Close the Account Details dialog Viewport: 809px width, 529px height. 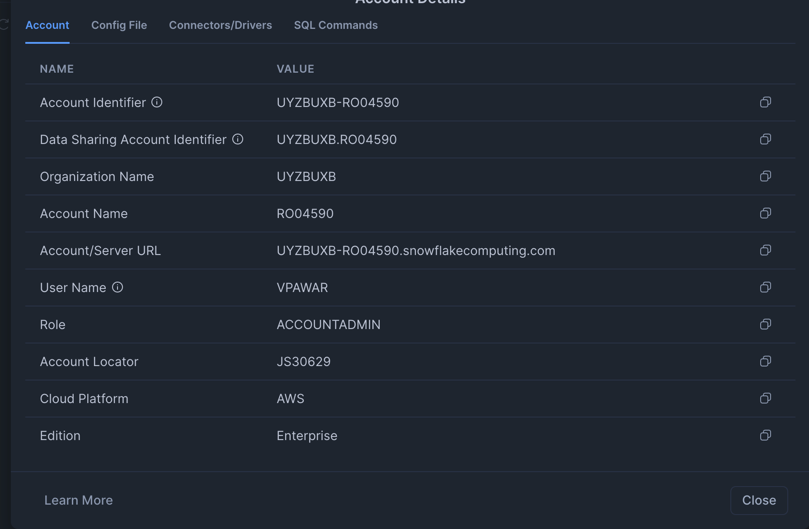(x=759, y=500)
